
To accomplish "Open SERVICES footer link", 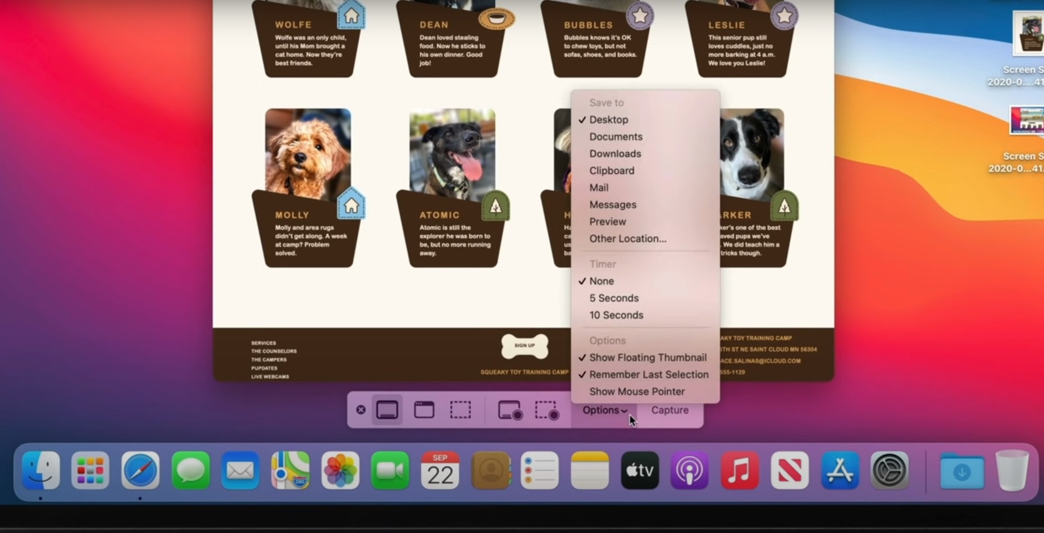I will coord(263,343).
